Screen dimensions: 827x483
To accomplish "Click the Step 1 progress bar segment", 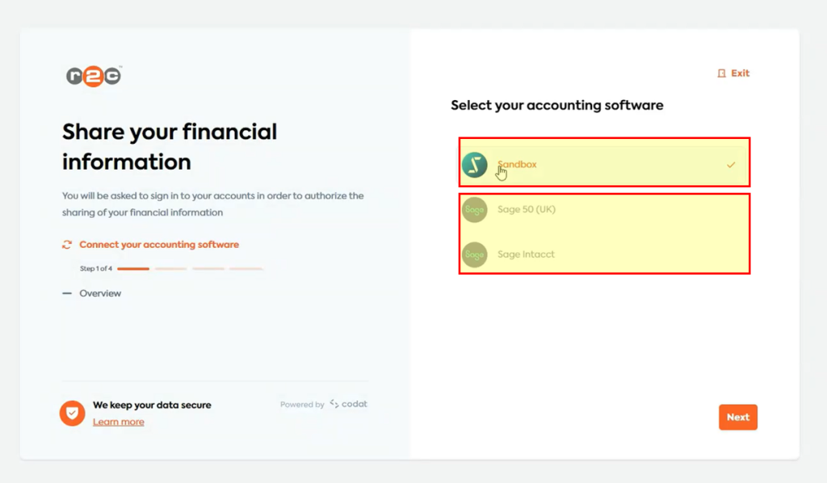I will point(134,267).
